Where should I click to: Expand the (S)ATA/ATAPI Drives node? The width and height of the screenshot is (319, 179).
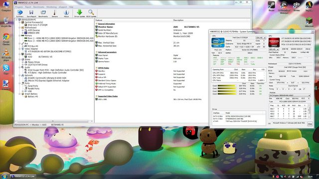tap(23, 65)
